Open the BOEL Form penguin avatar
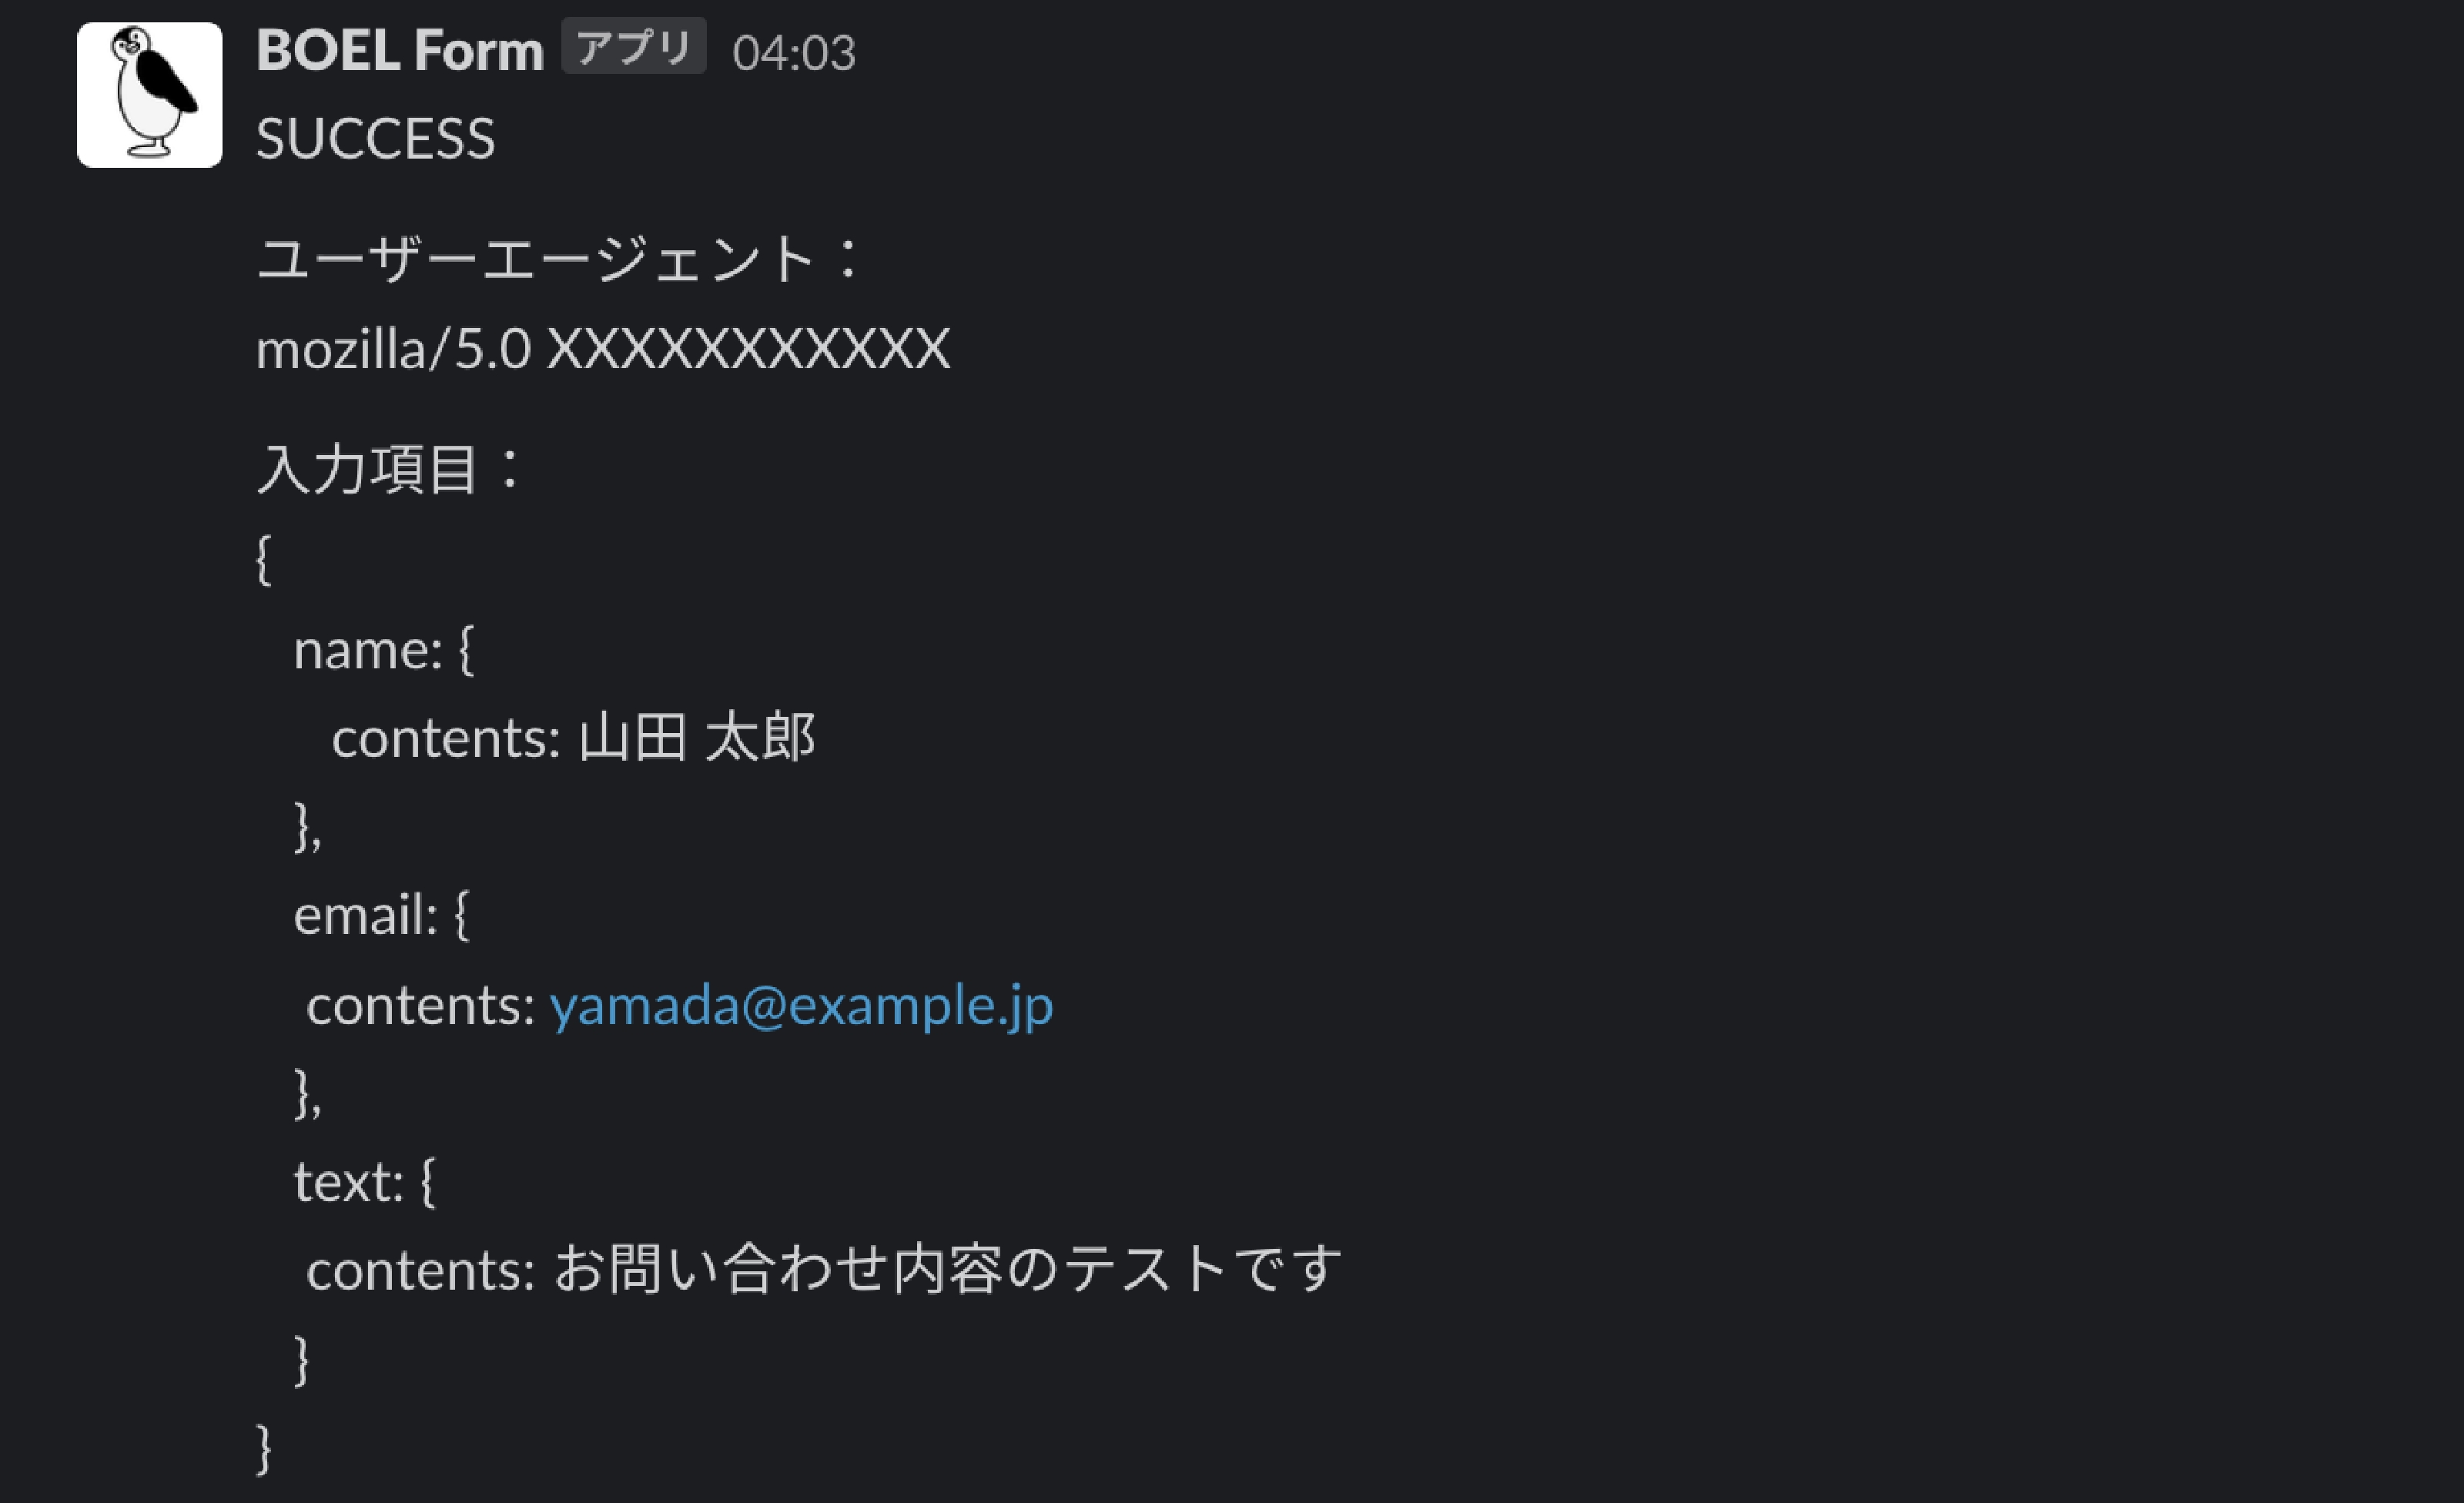Viewport: 2464px width, 1503px height. pos(150,95)
